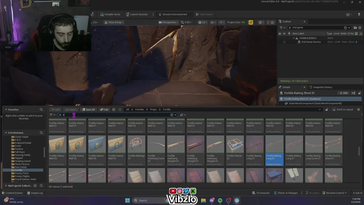Viewport: 364px width, 205px height.
Task: Open the Revision Control menu
Action: 334,193
